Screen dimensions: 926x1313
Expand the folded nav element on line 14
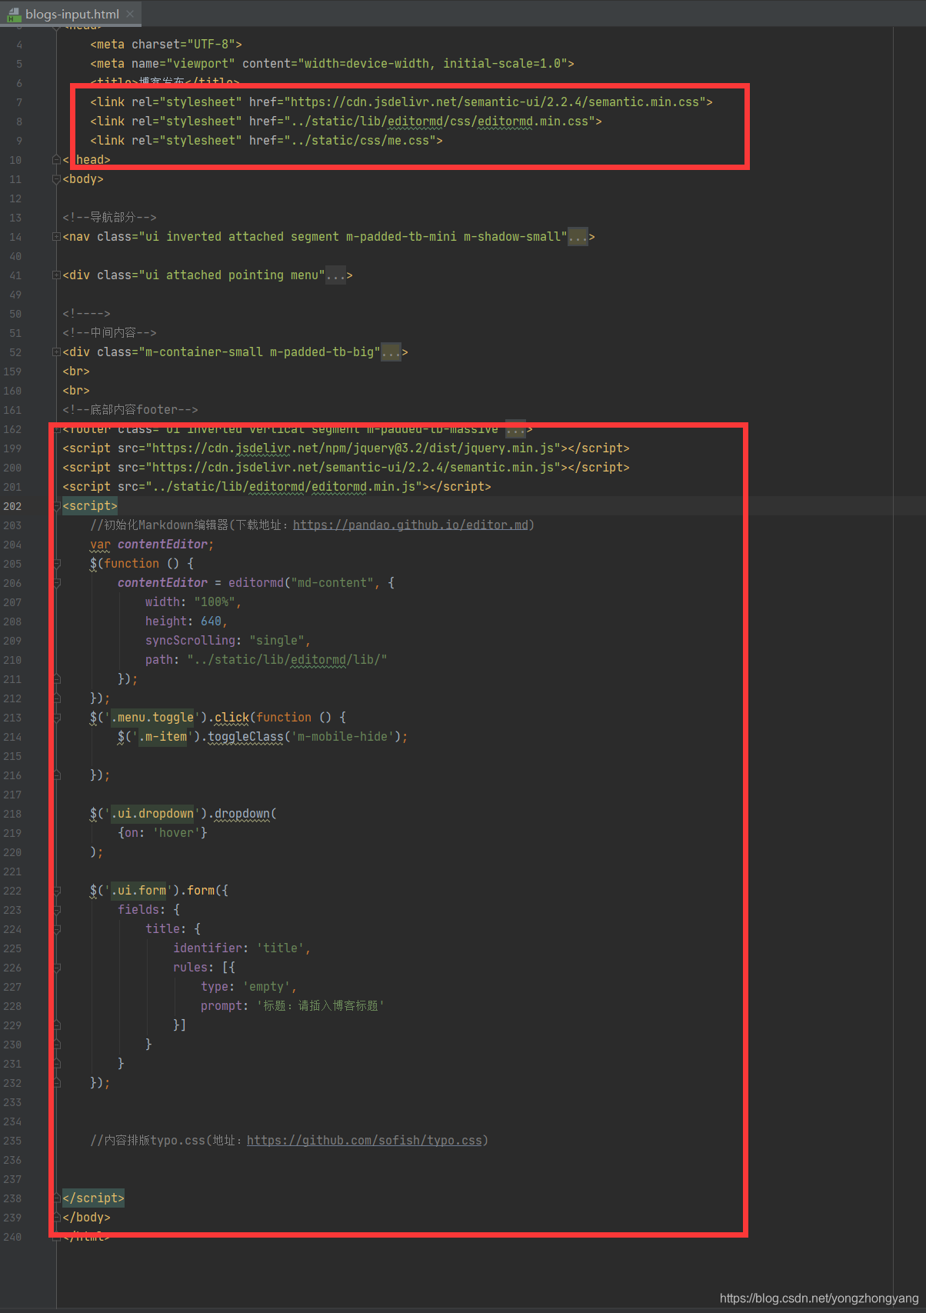56,237
